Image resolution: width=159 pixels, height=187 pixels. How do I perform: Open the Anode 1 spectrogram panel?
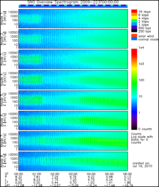(73, 19)
